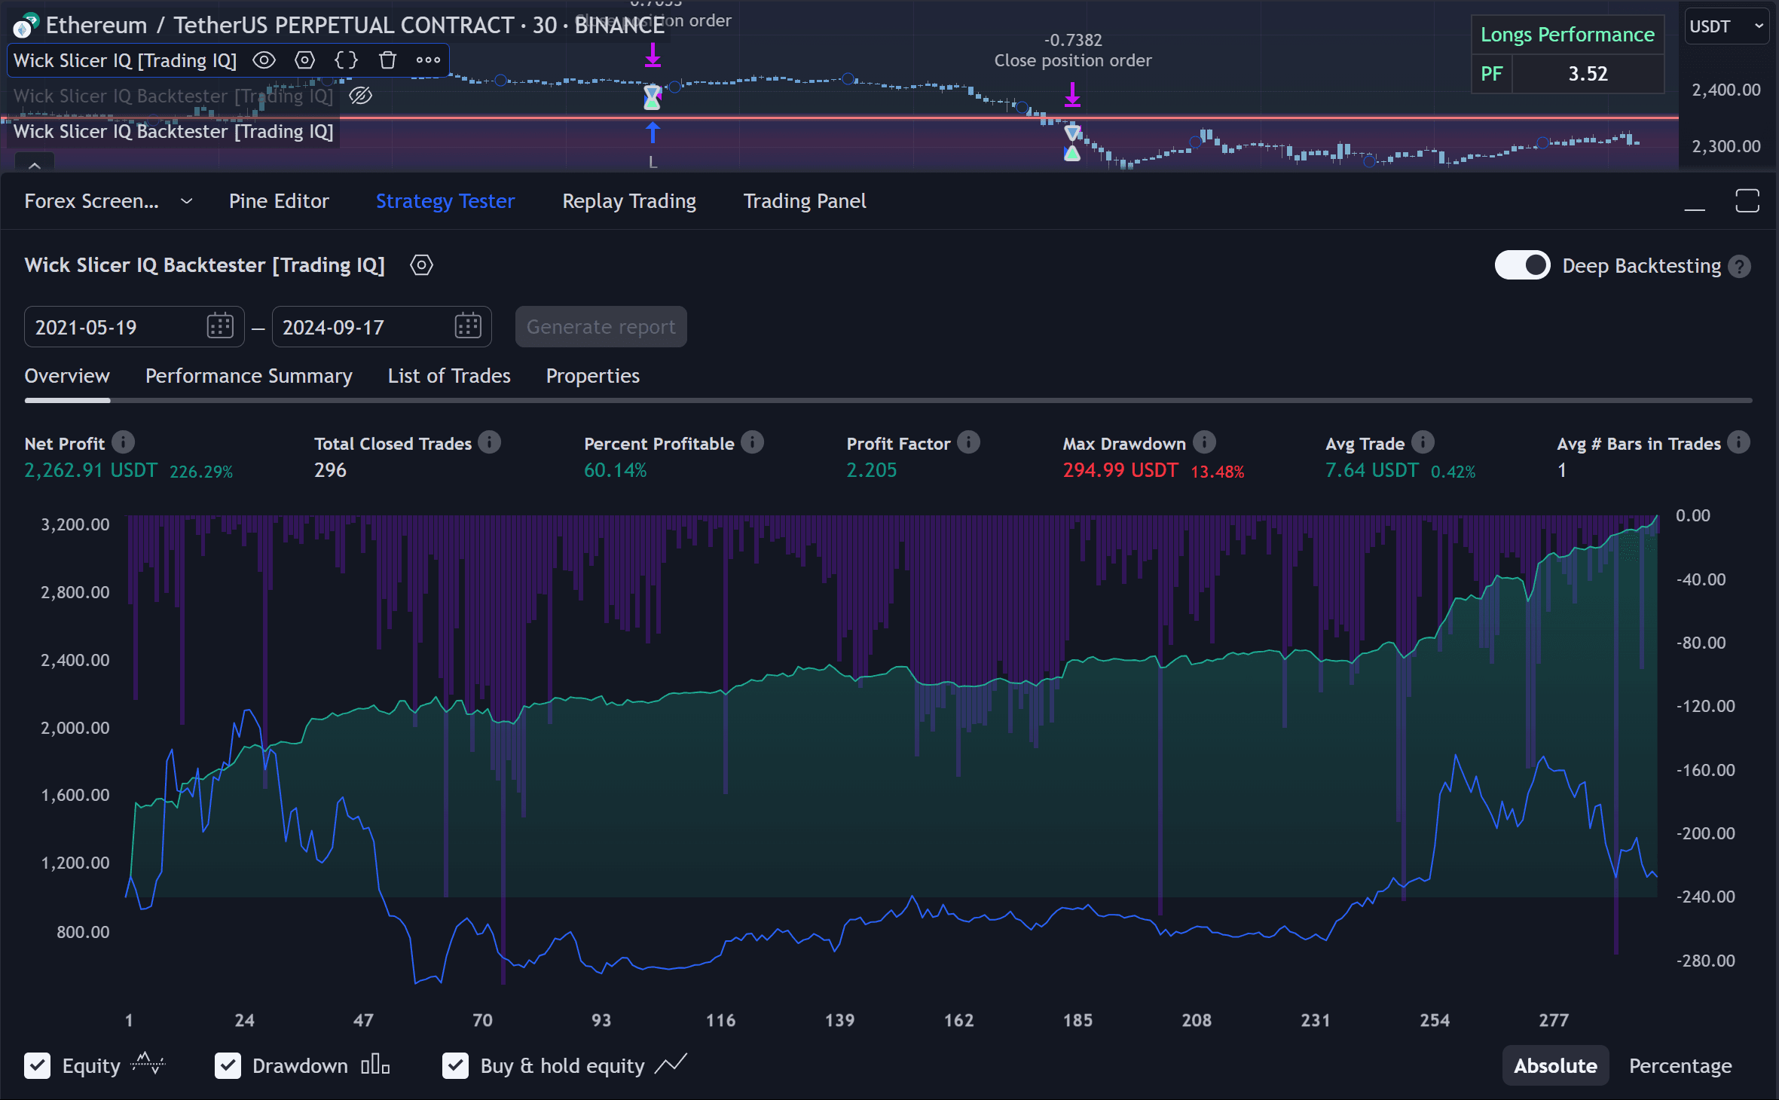Open Deep Backtesting help question mark

click(1740, 267)
